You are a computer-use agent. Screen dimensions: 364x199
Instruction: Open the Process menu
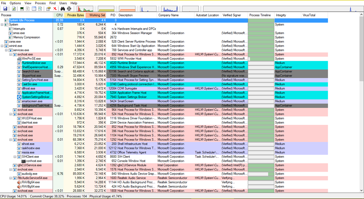[x=40, y=3]
